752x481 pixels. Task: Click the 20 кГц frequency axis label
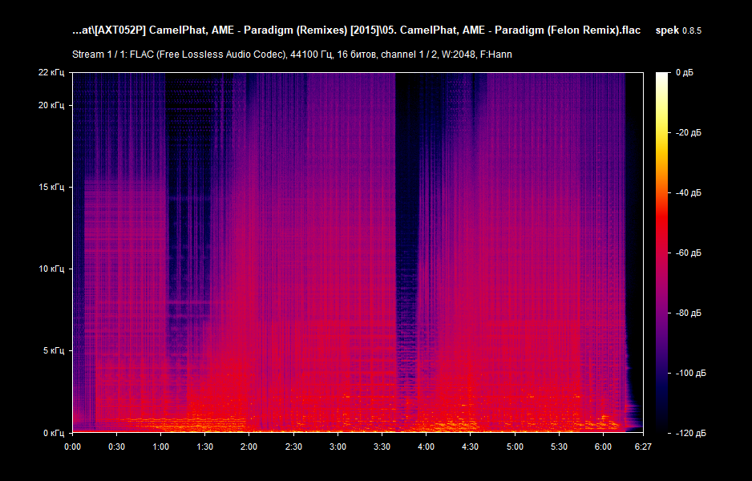tap(51, 106)
